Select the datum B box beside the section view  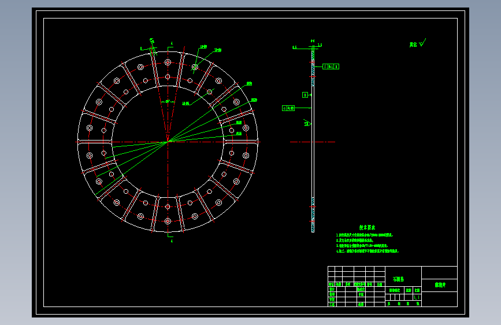pyautogui.click(x=305, y=95)
